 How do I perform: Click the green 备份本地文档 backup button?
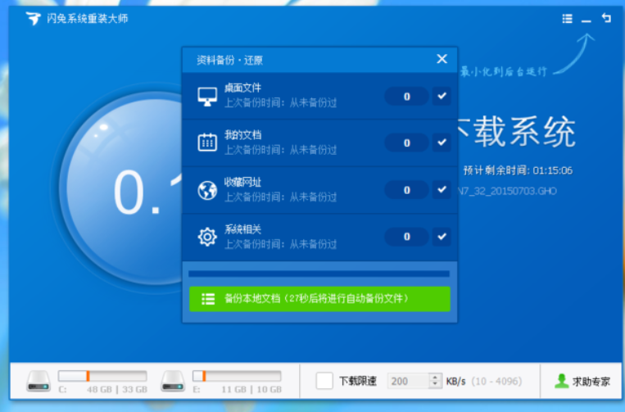319,299
